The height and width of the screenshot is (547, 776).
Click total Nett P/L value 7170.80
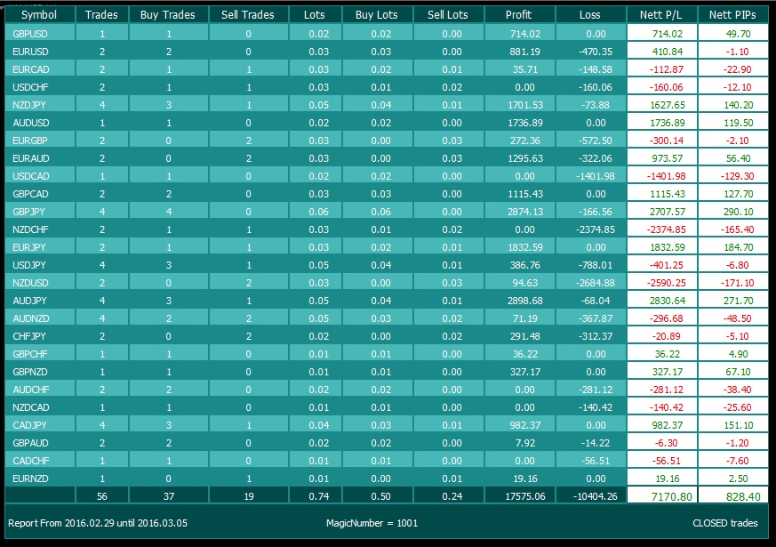[x=672, y=496]
